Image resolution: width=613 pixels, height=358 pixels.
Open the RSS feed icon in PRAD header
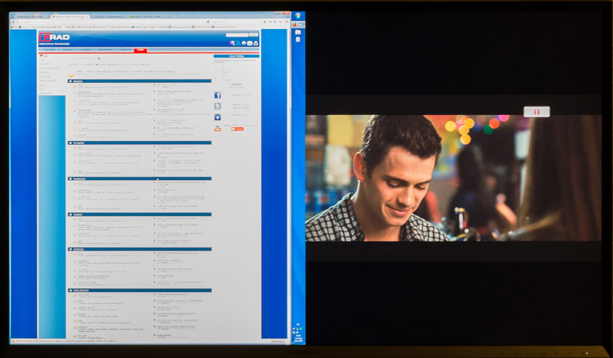238,43
